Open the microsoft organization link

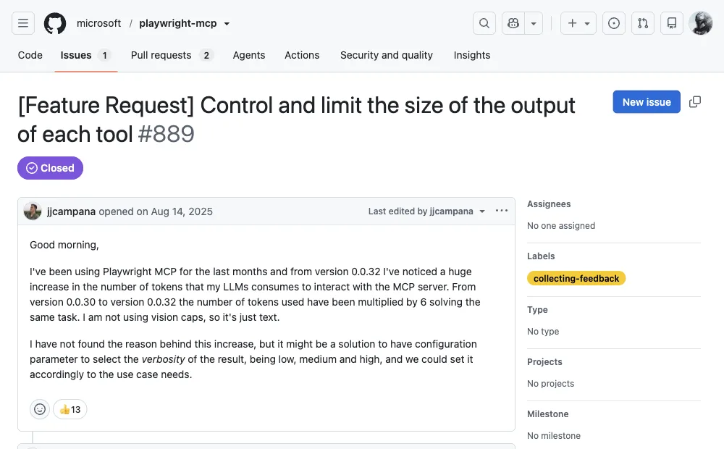(98, 23)
